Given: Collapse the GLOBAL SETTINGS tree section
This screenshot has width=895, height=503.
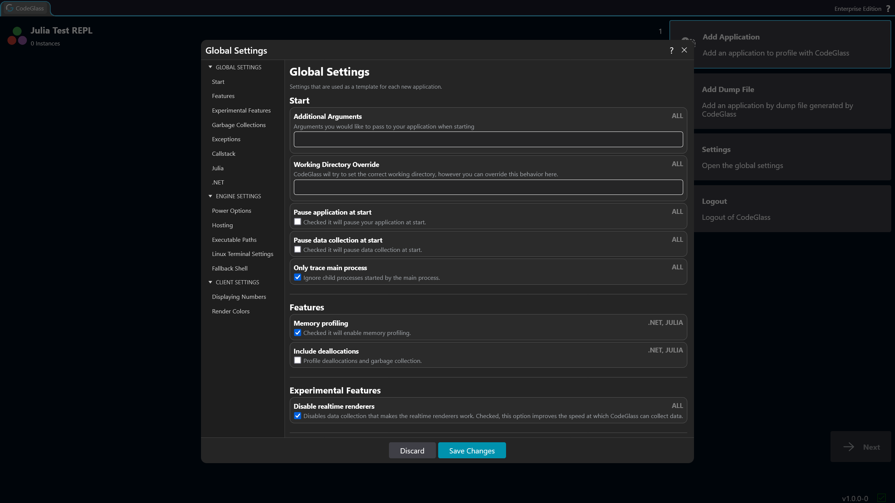Looking at the screenshot, I should 210,67.
